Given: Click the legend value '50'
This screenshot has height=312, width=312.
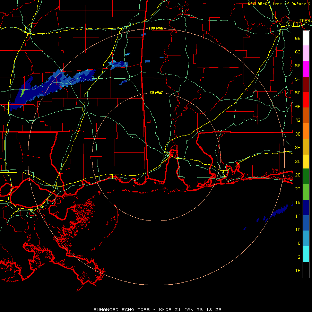Looking at the screenshot, I should (298, 93).
